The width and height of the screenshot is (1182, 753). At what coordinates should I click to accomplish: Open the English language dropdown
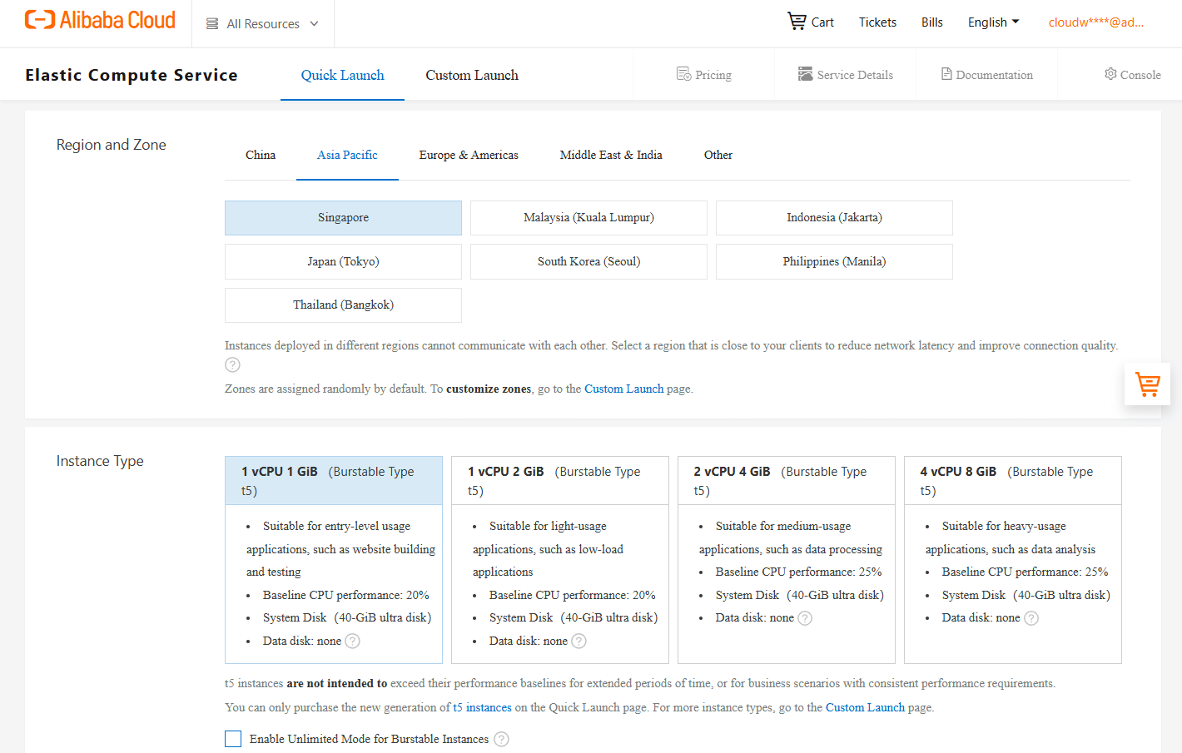[x=993, y=22]
